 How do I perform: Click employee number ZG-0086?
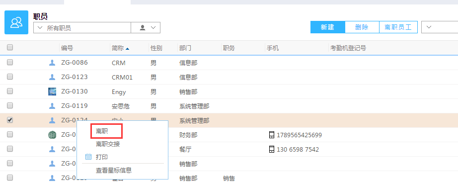[x=75, y=63]
